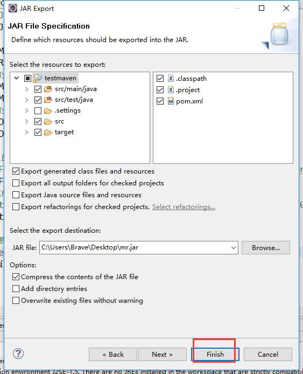Screen dimensions: 303x374
Task: Click the .classpath file icon
Action: click(x=171, y=78)
